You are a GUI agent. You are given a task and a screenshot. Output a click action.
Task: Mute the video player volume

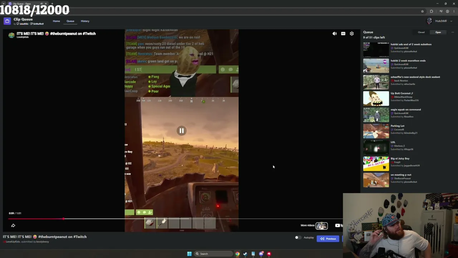(335, 34)
